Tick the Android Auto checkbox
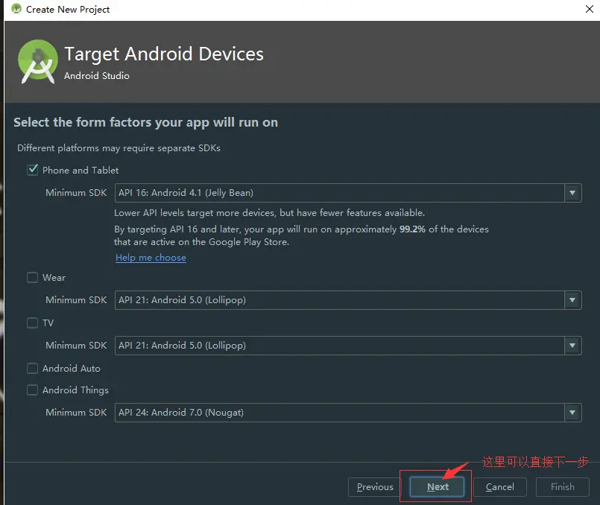 pos(33,369)
